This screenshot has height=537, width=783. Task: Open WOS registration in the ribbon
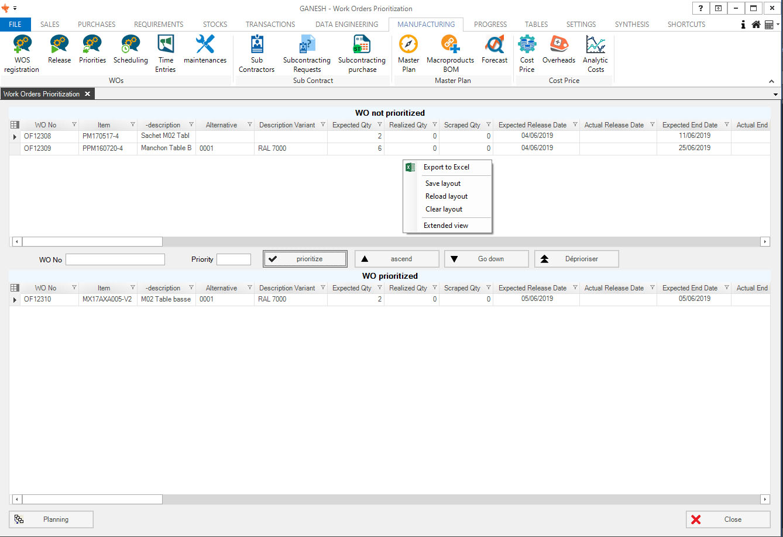pyautogui.click(x=22, y=53)
